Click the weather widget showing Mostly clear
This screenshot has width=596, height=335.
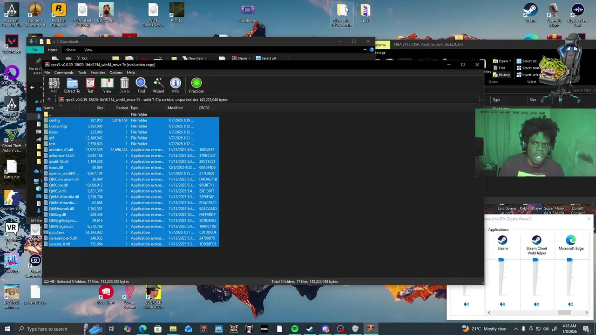coord(484,329)
